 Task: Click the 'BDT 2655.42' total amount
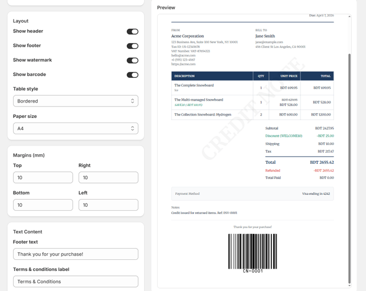(322, 163)
